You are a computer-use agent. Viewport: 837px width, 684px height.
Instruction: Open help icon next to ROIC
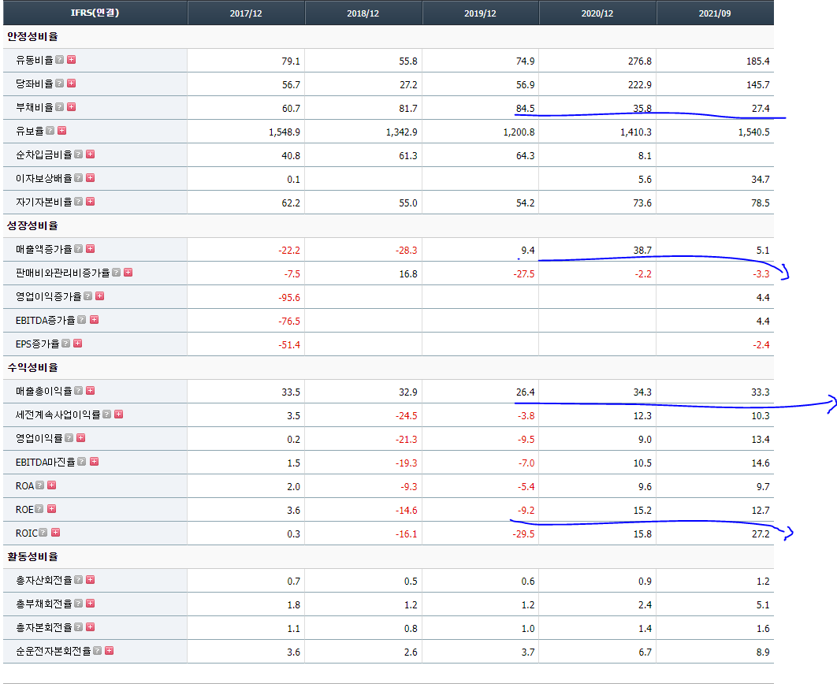point(43,532)
